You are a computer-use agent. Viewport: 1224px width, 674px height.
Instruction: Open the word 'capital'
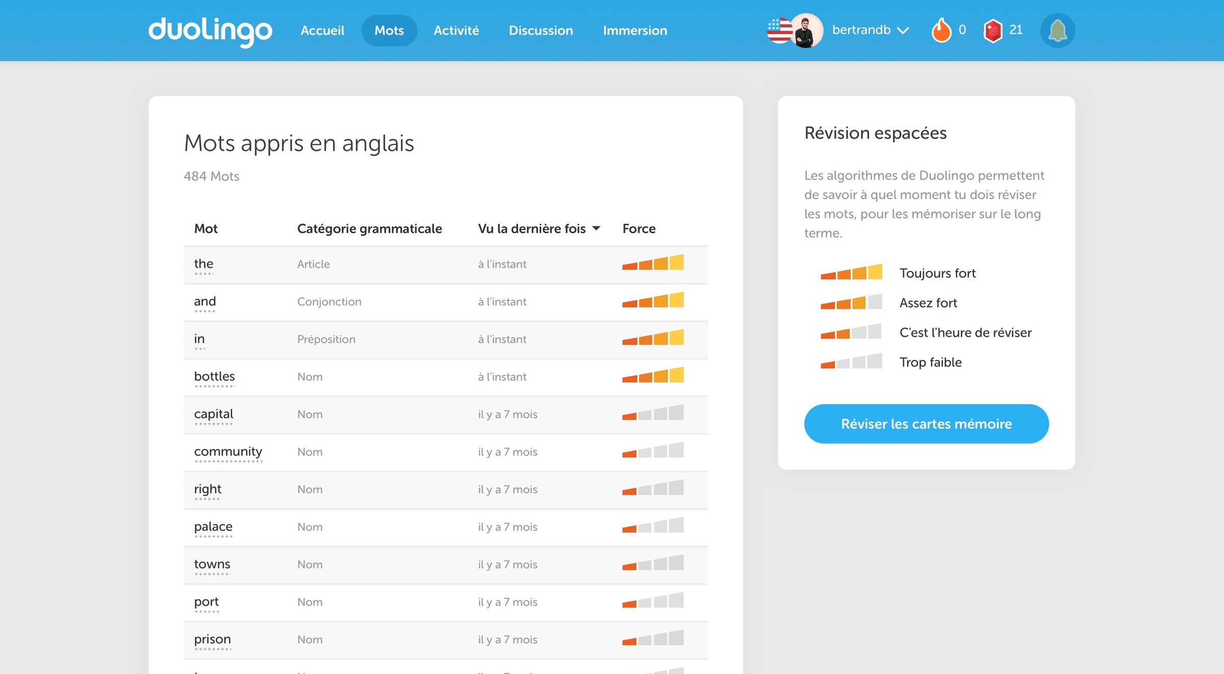click(x=213, y=414)
